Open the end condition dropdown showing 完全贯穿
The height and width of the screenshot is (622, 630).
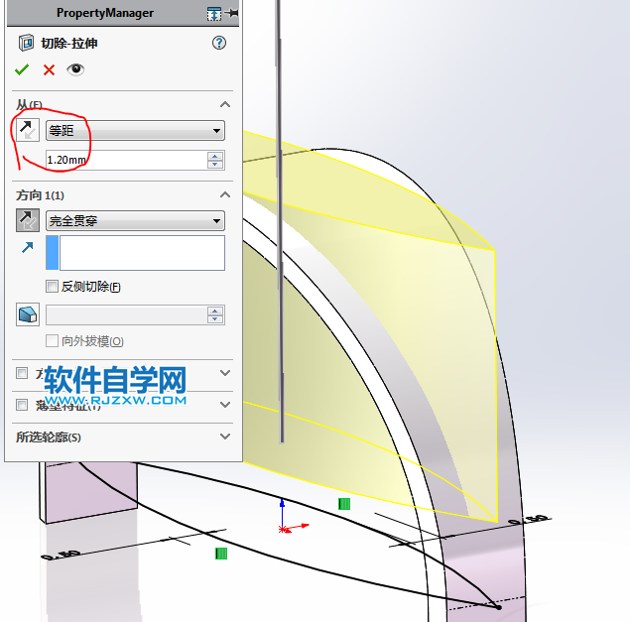135,220
